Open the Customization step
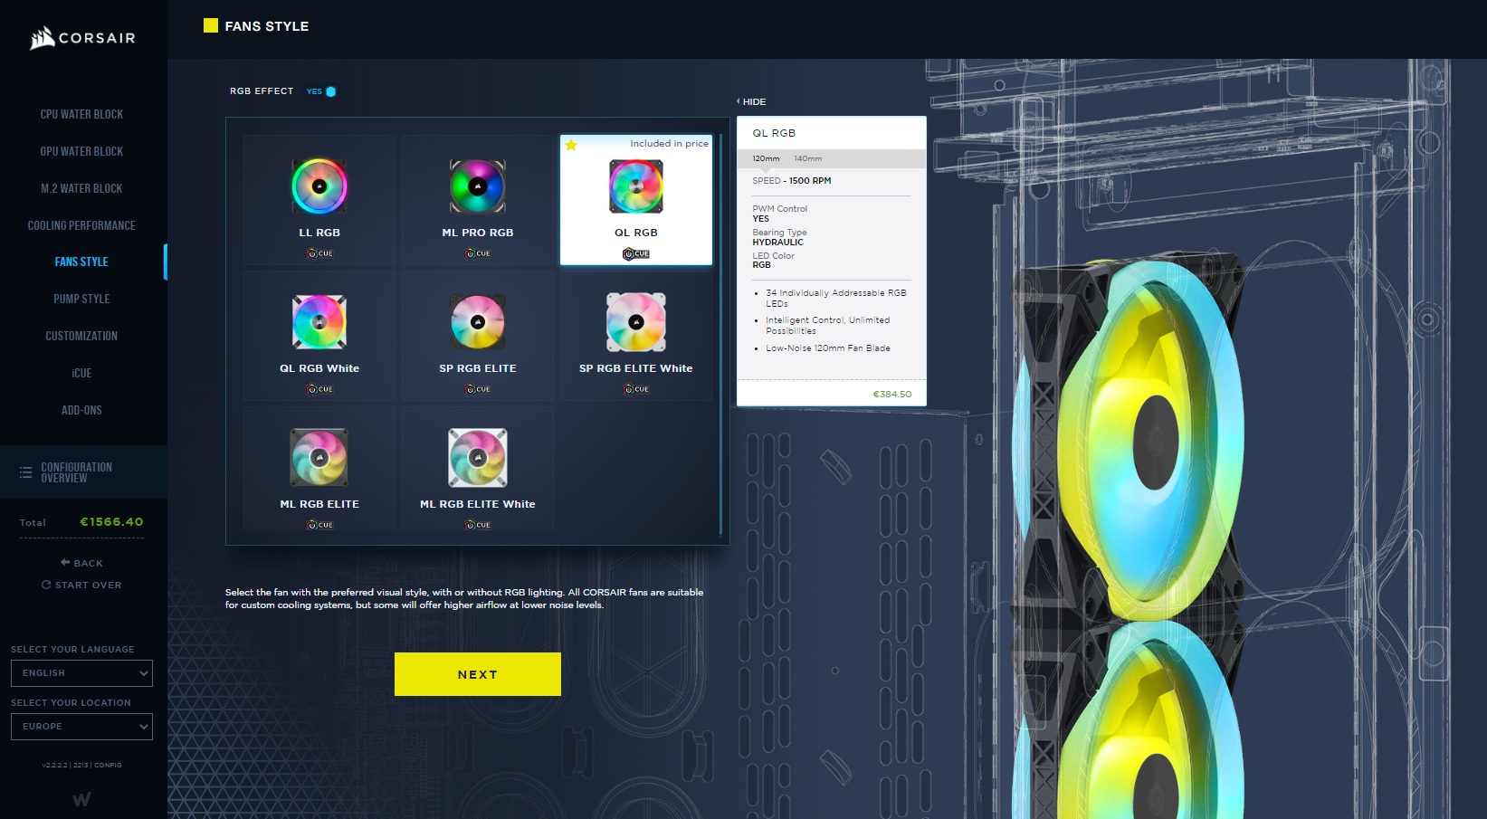The image size is (1487, 819). (x=81, y=336)
